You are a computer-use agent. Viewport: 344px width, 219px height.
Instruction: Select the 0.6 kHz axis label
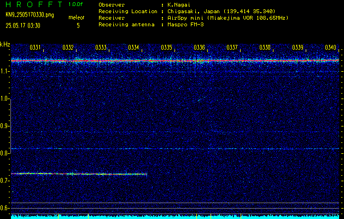click(4, 208)
